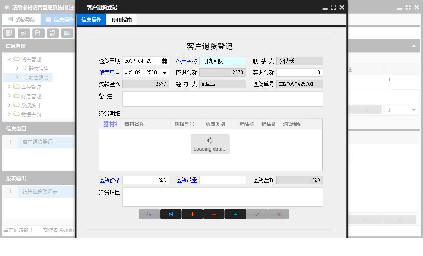Click the last-record navigation icon
The height and width of the screenshot is (256, 423).
click(171, 214)
